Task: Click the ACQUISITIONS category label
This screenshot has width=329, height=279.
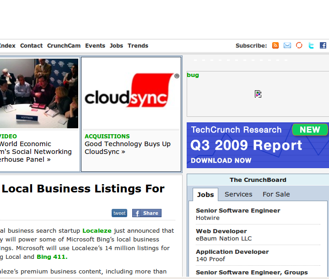Action: pos(107,137)
